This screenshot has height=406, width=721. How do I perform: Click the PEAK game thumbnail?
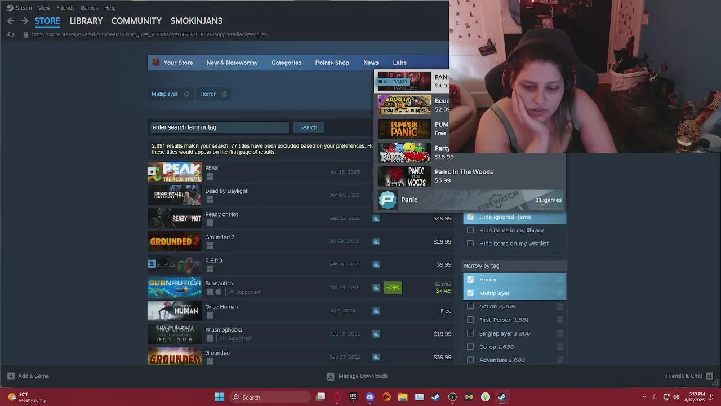click(x=175, y=172)
